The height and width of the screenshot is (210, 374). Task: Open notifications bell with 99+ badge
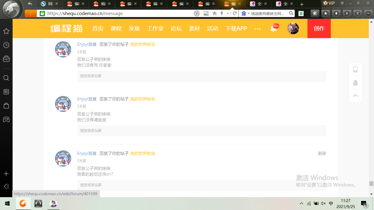[274, 28]
